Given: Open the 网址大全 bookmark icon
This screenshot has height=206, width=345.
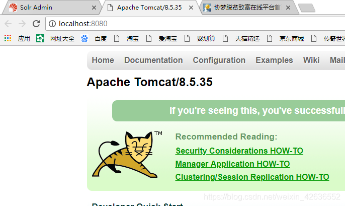Looking at the screenshot, I should pos(40,38).
